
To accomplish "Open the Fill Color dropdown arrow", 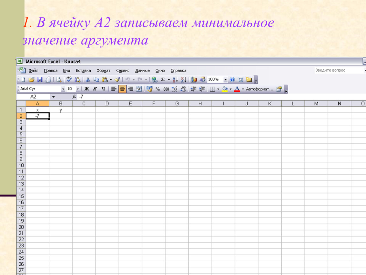I will 230,89.
